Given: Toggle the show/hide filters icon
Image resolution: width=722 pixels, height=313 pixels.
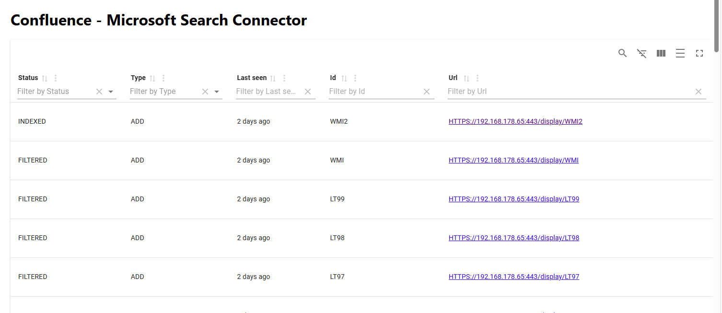Looking at the screenshot, I should pyautogui.click(x=641, y=53).
